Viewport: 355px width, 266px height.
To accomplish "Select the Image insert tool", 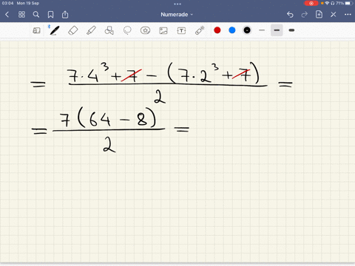I will click(163, 30).
